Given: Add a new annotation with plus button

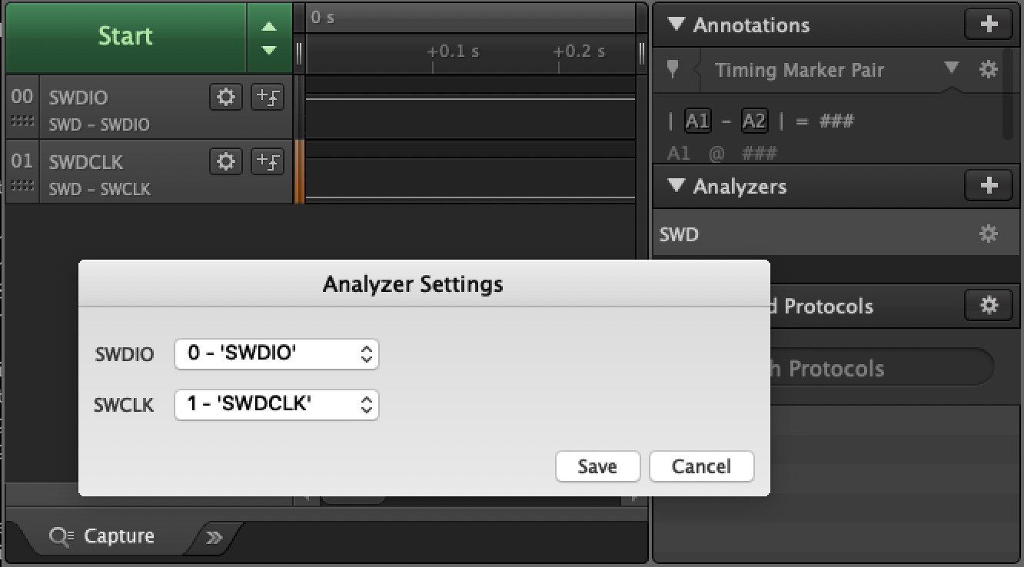Looking at the screenshot, I should [989, 25].
